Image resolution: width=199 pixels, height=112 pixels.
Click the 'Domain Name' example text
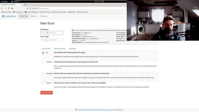coord(81,33)
